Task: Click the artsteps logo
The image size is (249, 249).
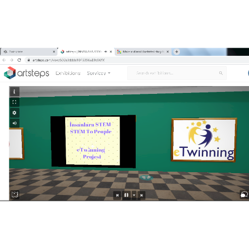Action: point(26,73)
